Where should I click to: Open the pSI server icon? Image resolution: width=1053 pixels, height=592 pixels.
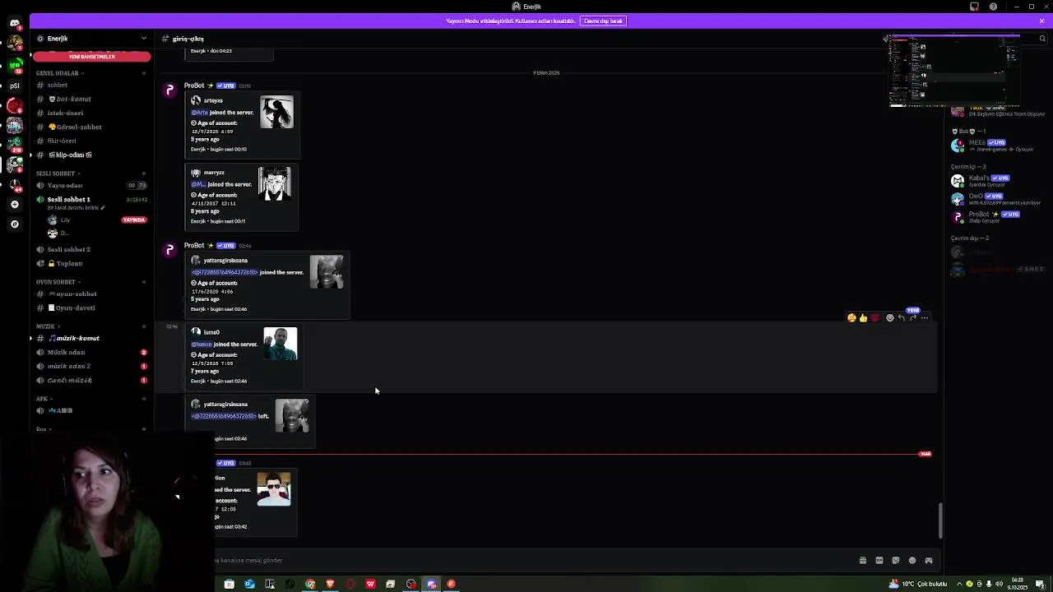point(14,85)
